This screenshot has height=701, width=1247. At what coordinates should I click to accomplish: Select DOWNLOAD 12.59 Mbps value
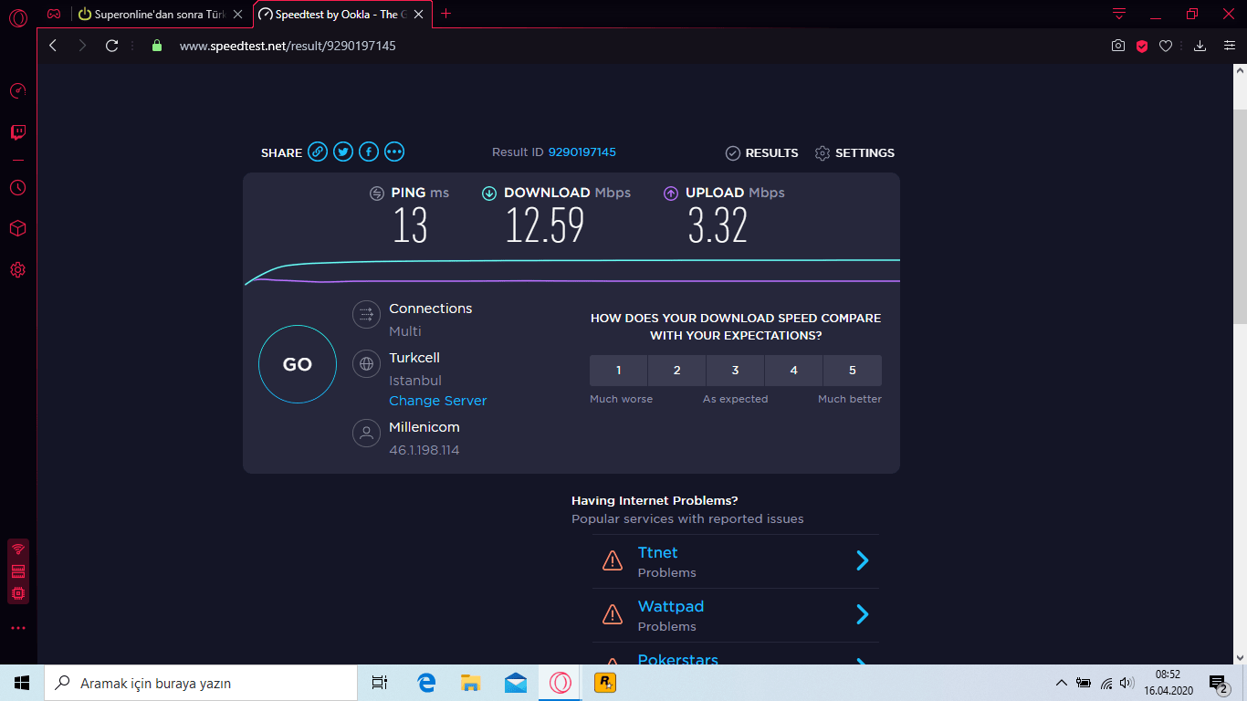point(545,225)
